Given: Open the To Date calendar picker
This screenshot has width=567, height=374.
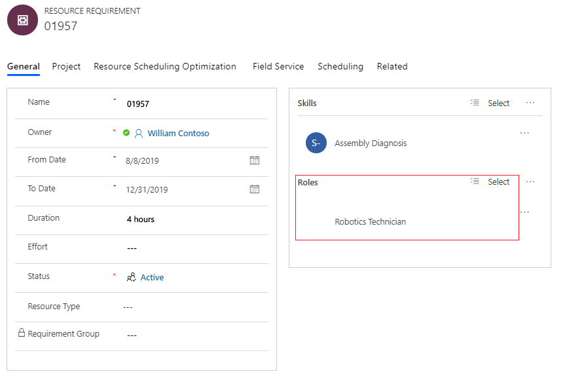Looking at the screenshot, I should pos(255,189).
